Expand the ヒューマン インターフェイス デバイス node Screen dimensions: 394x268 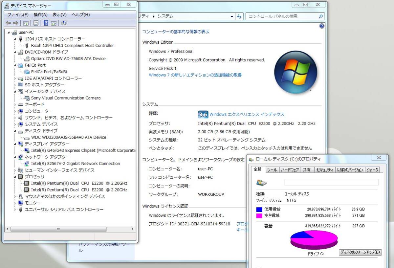pos(15,170)
